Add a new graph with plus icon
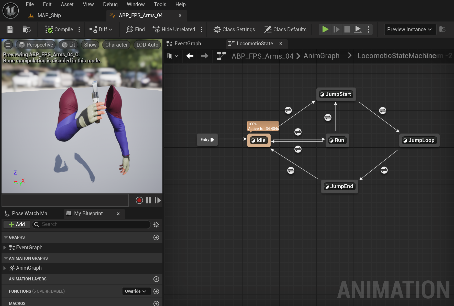This screenshot has width=454, height=306. (156, 237)
